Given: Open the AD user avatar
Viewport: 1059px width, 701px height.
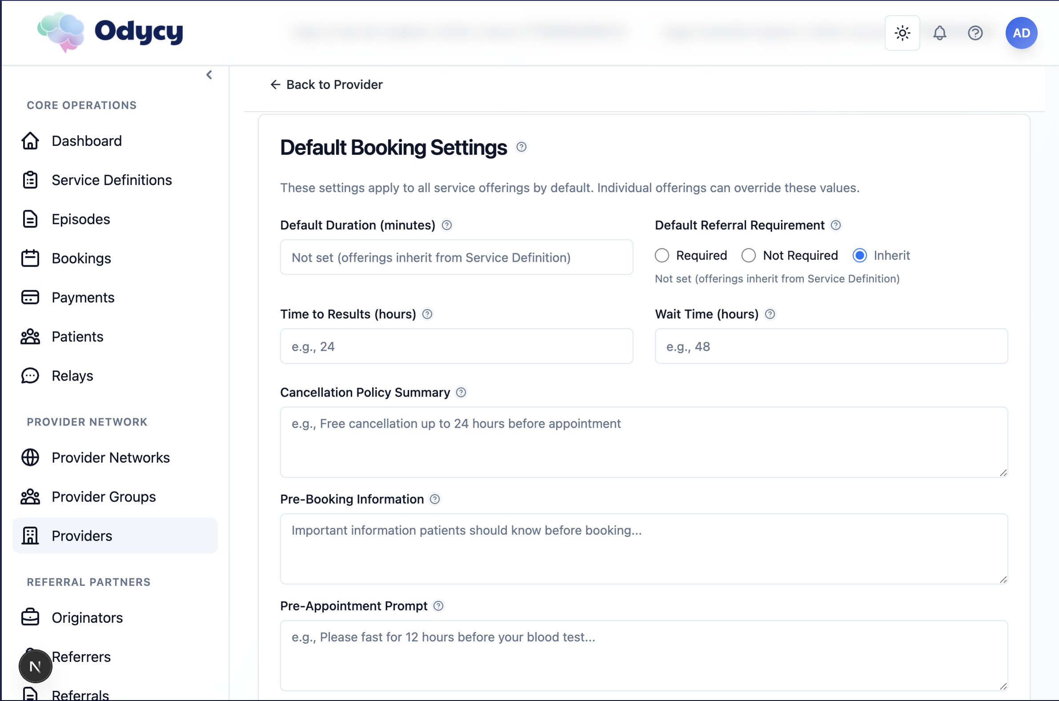Looking at the screenshot, I should click(x=1022, y=32).
